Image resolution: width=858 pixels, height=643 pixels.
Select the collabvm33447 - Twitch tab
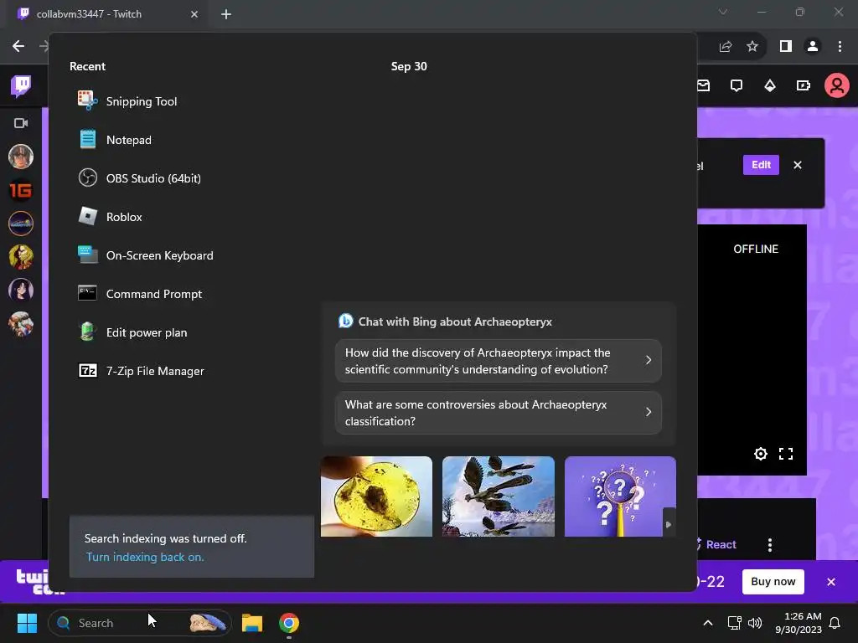pyautogui.click(x=106, y=14)
